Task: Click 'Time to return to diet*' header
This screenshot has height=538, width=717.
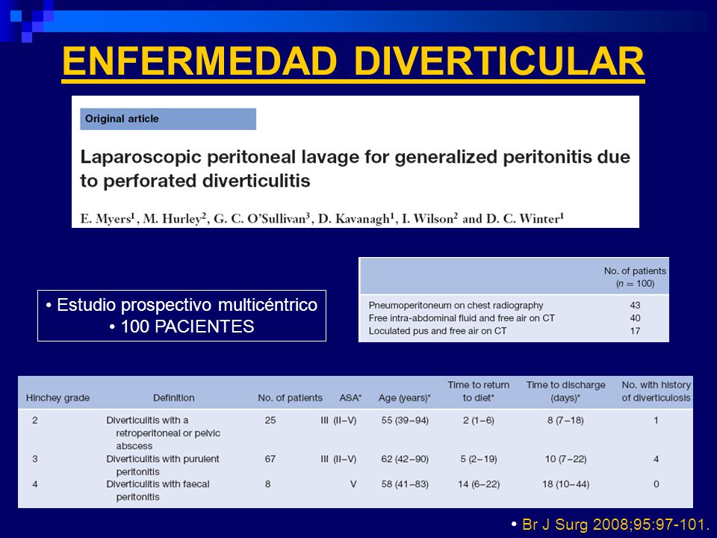Action: [478, 392]
